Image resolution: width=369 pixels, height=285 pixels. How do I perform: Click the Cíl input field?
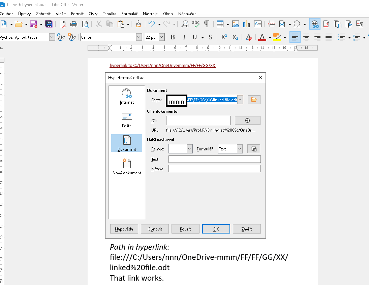pos(198,120)
